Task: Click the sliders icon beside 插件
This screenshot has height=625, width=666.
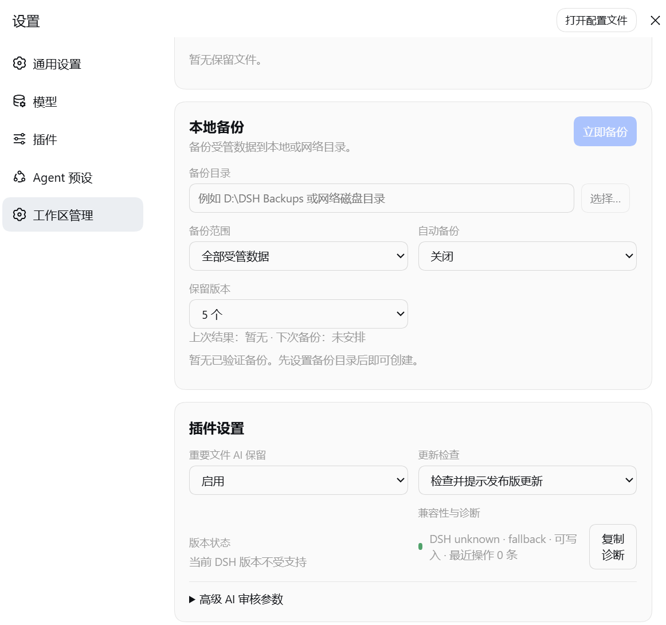Action: click(19, 139)
